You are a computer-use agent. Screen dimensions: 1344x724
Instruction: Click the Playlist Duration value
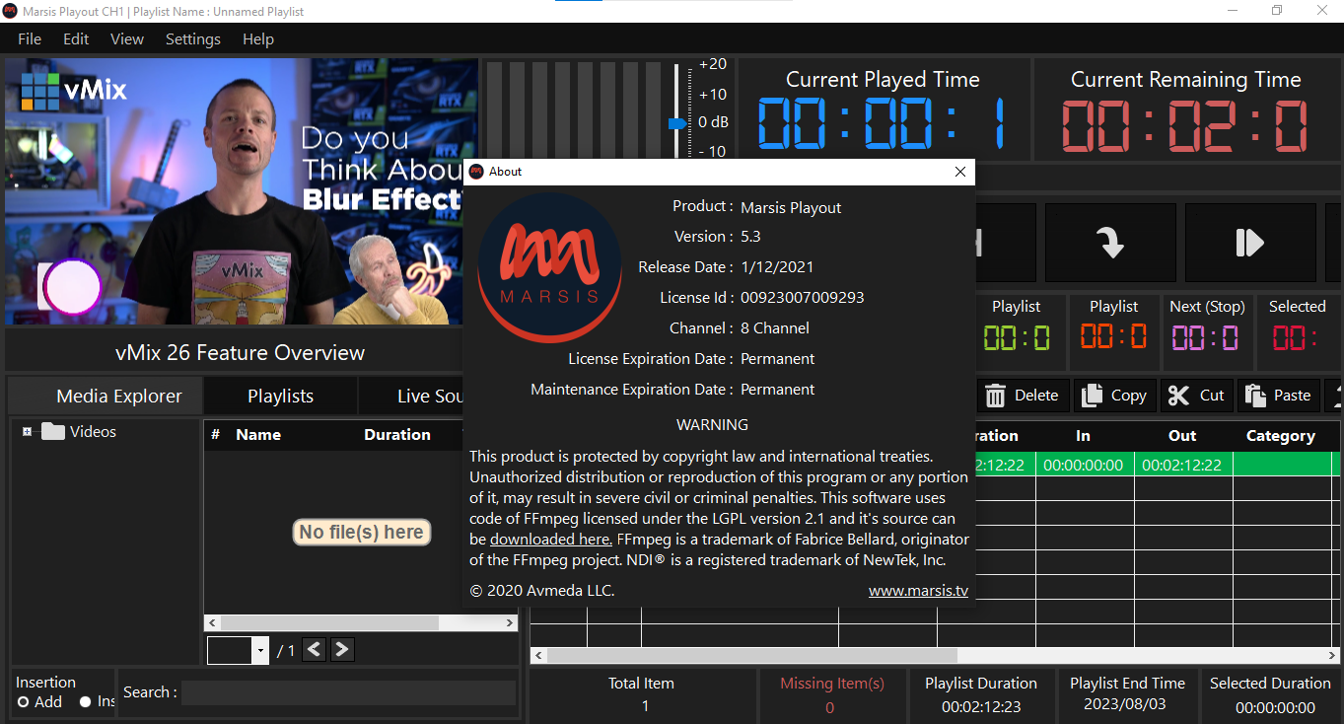[981, 706]
